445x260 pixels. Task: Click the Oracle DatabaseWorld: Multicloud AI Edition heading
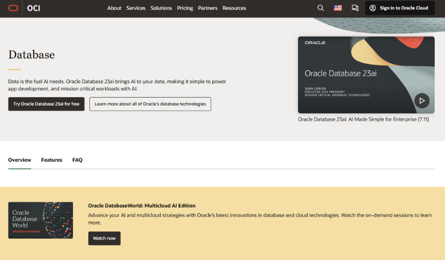point(141,205)
